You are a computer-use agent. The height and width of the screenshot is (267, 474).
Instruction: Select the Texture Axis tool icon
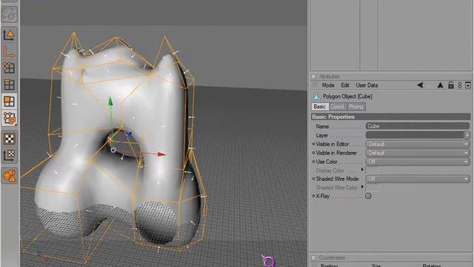10,155
